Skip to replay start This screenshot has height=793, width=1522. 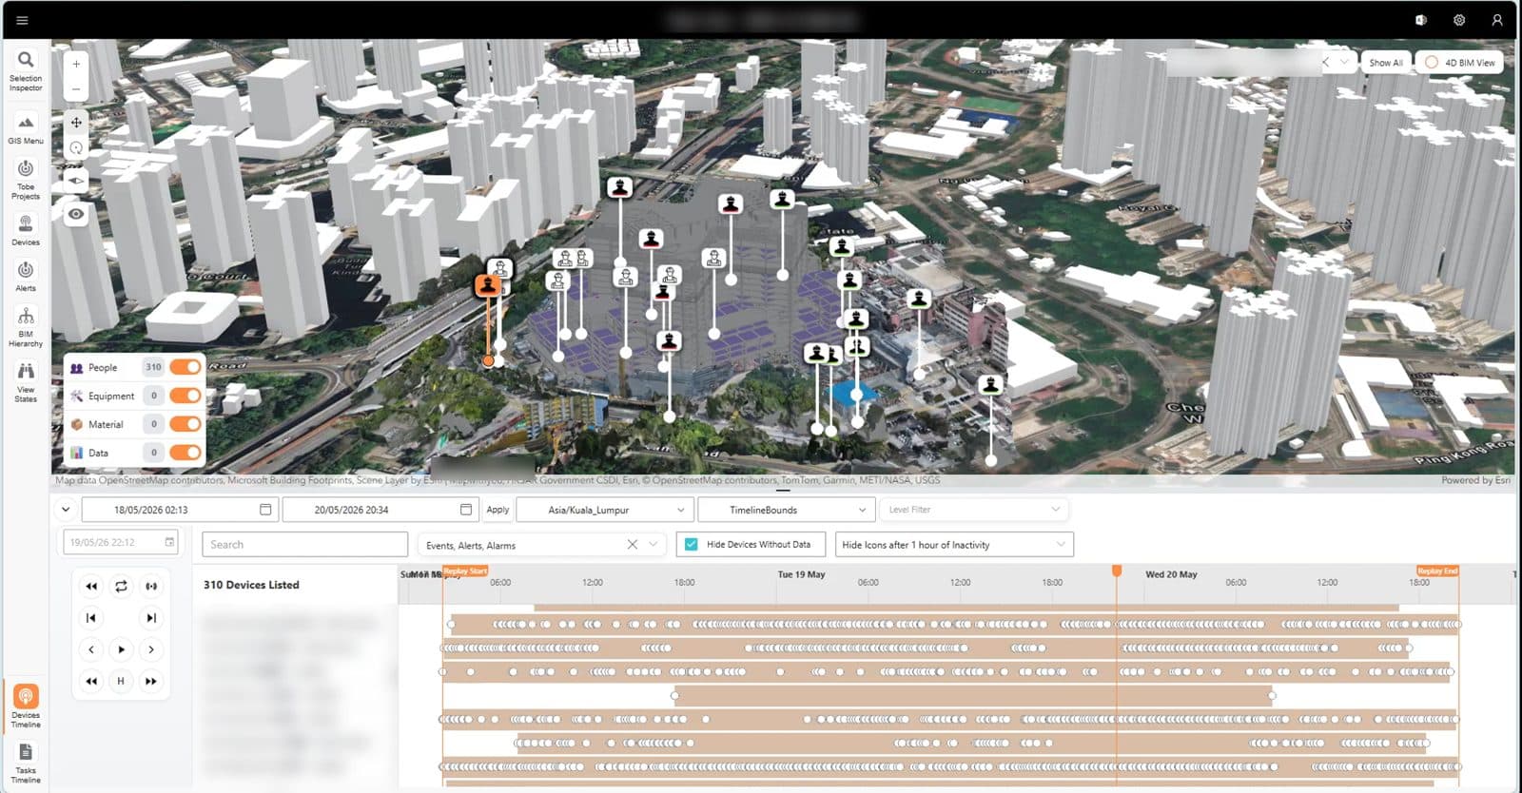91,618
